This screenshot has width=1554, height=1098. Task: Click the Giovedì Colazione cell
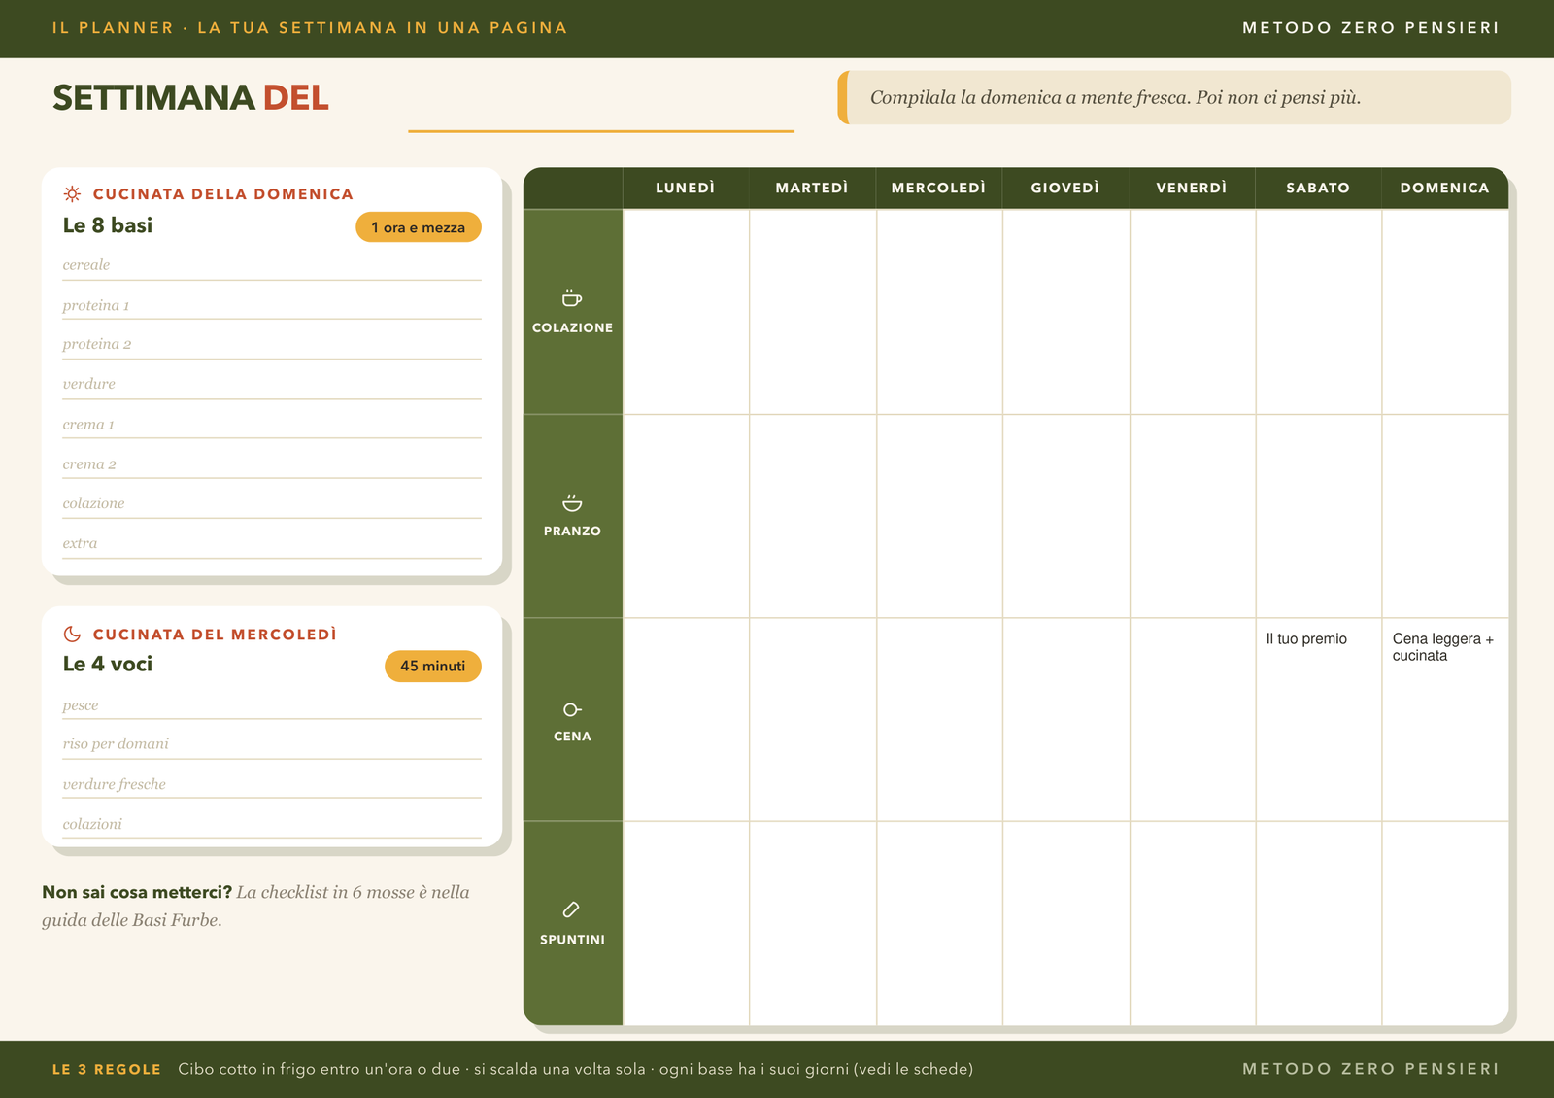[x=1065, y=312]
